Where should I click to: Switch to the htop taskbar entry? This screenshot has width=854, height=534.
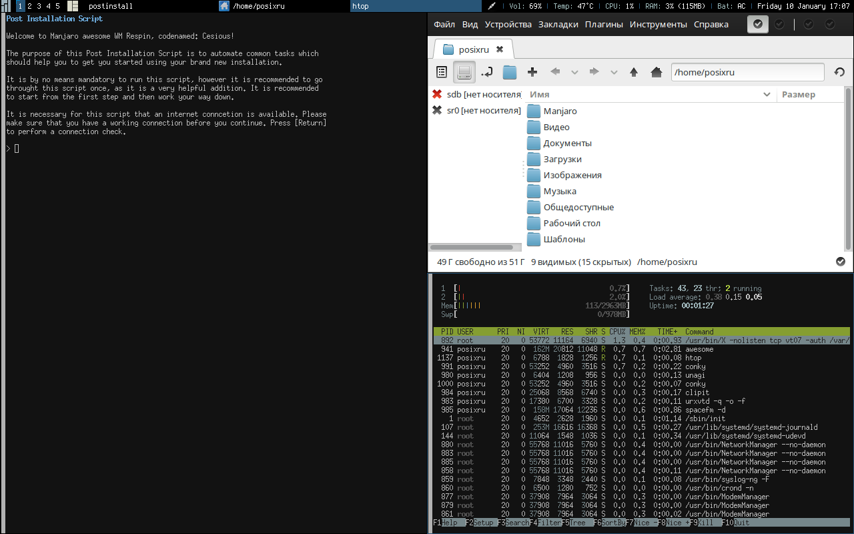[415, 6]
